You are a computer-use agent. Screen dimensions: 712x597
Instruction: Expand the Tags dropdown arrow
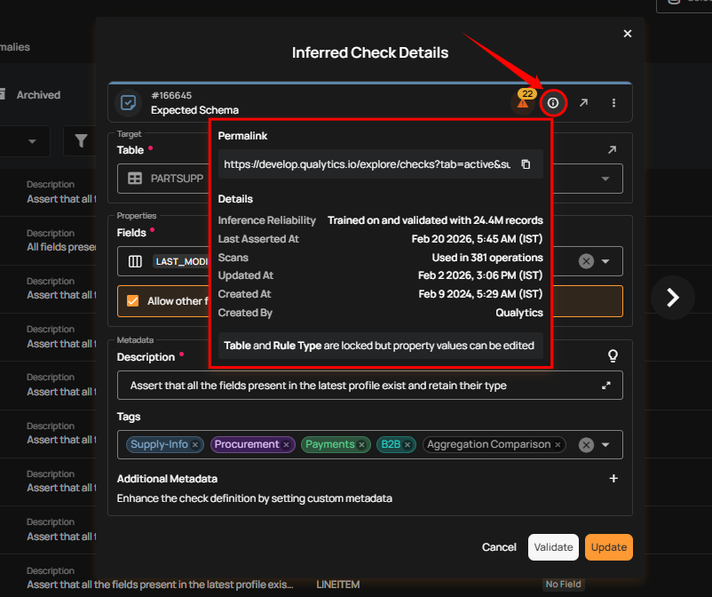(x=605, y=445)
